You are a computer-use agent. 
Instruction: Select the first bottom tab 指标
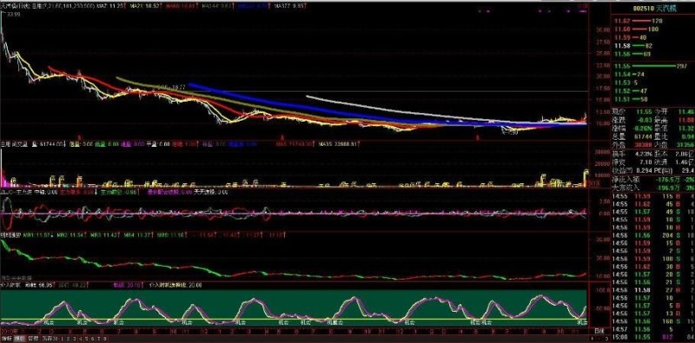point(7,339)
